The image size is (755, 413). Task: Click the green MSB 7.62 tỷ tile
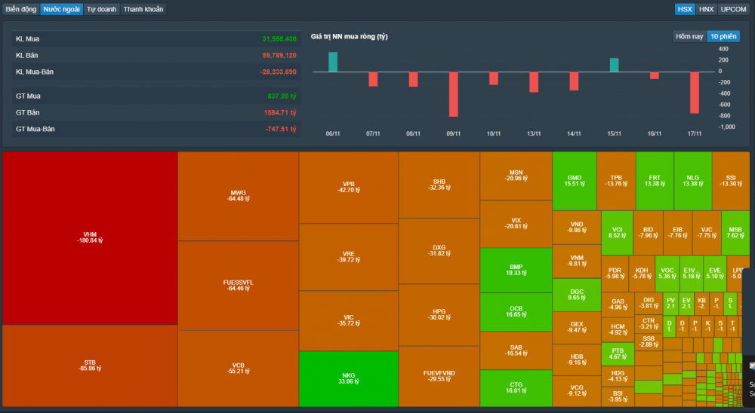[x=735, y=233]
